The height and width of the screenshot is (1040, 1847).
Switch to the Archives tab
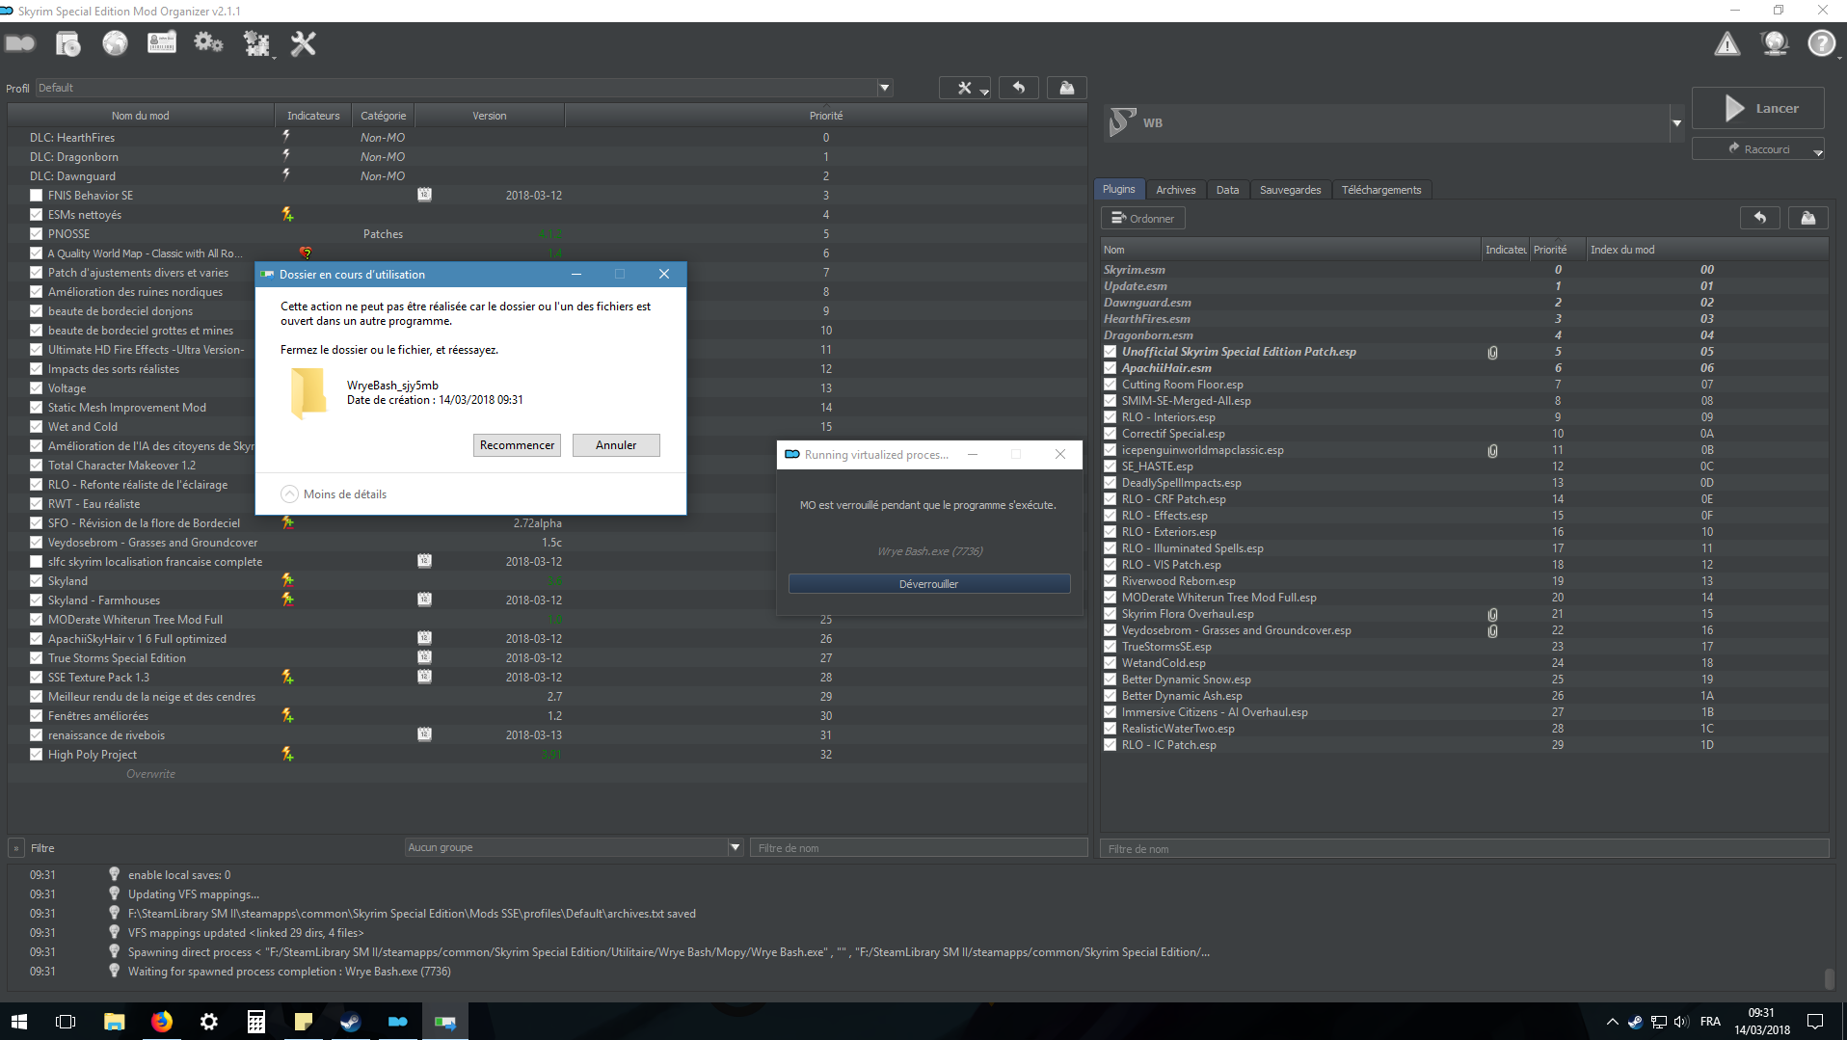pos(1175,190)
